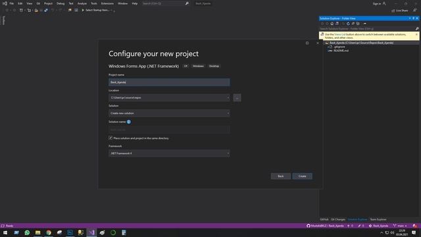
Task: Click the Back button
Action: (281, 176)
